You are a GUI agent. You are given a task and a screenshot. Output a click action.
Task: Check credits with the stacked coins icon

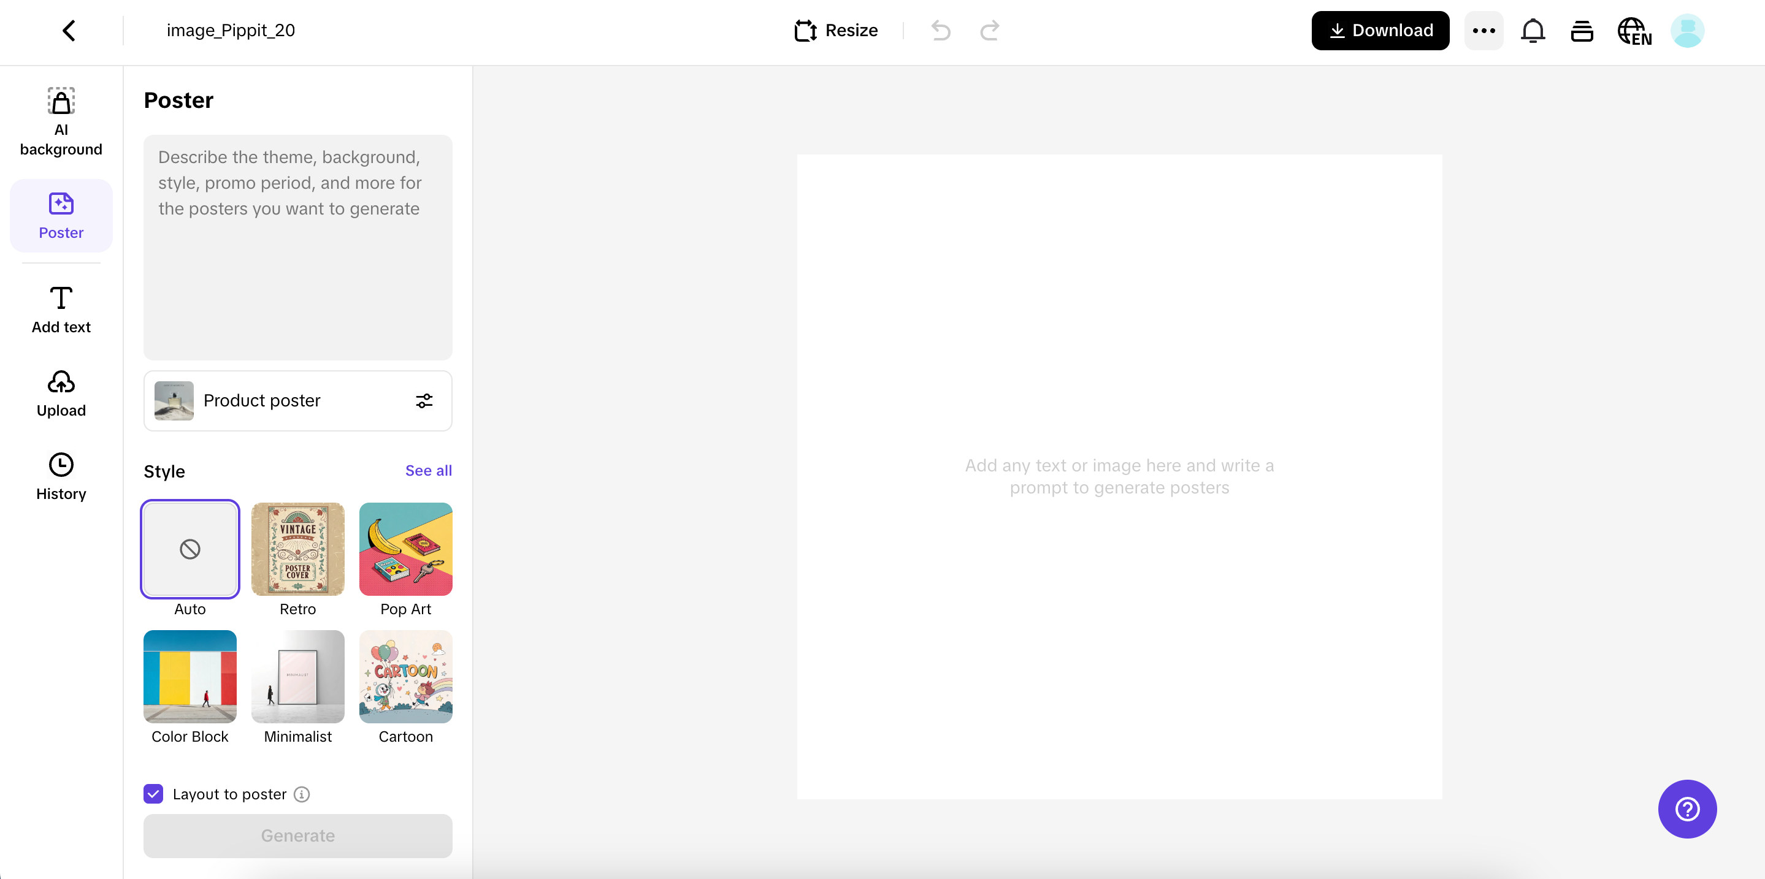1582,31
